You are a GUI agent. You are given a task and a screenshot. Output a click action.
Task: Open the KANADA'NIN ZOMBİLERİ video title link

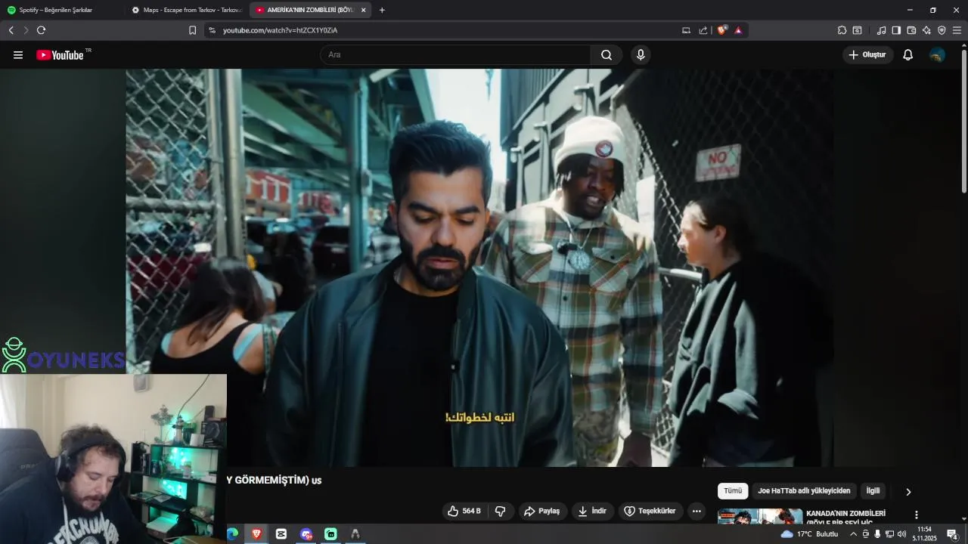(x=845, y=518)
